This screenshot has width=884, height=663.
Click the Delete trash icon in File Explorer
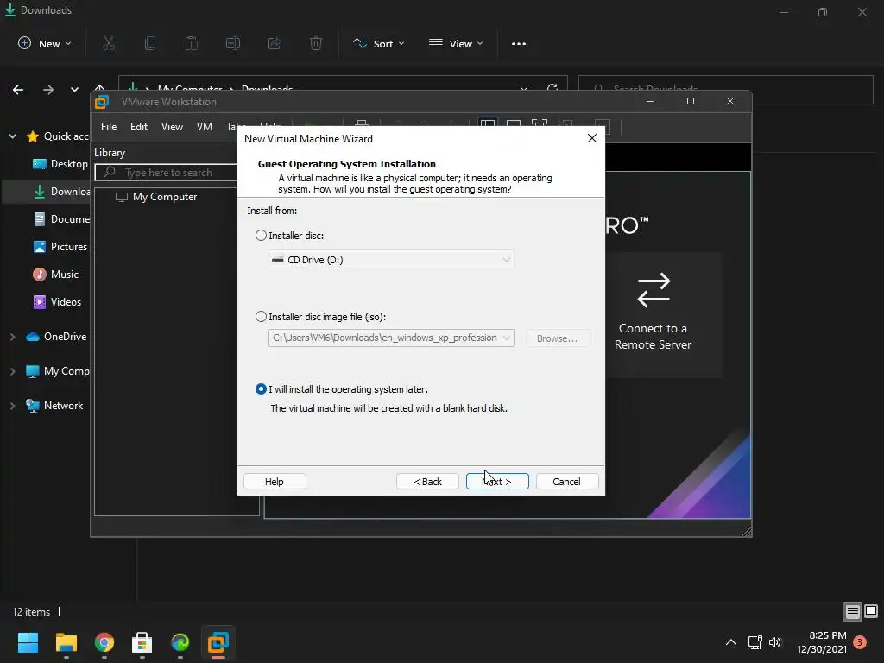coord(316,43)
